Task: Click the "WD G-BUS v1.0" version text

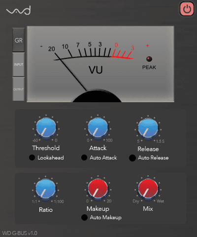Action: tap(20, 233)
